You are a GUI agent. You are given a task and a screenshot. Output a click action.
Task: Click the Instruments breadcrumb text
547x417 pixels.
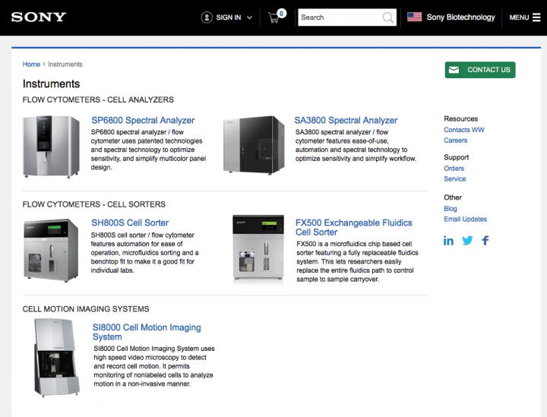(x=65, y=65)
